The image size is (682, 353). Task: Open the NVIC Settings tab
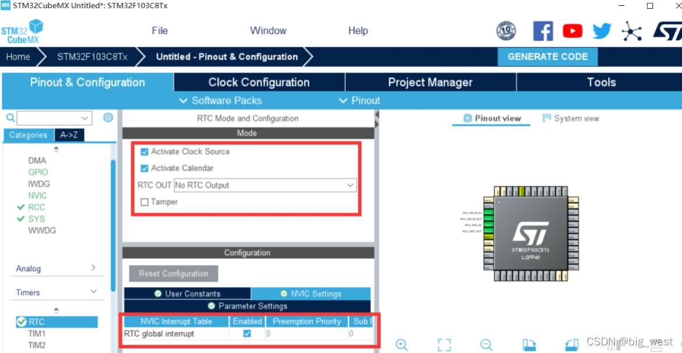click(x=311, y=294)
